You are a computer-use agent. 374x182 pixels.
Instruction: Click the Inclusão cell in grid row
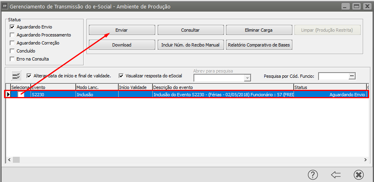click(x=97, y=95)
